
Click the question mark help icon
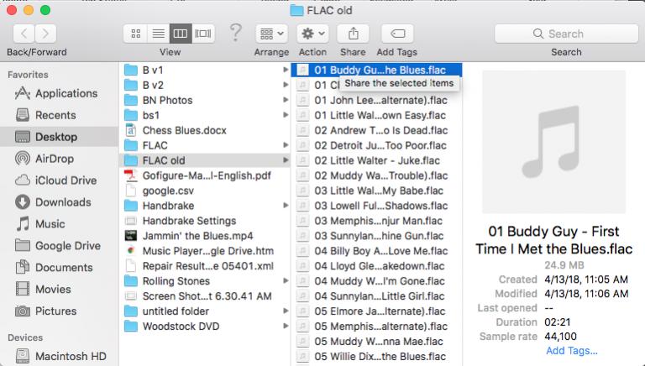(236, 33)
